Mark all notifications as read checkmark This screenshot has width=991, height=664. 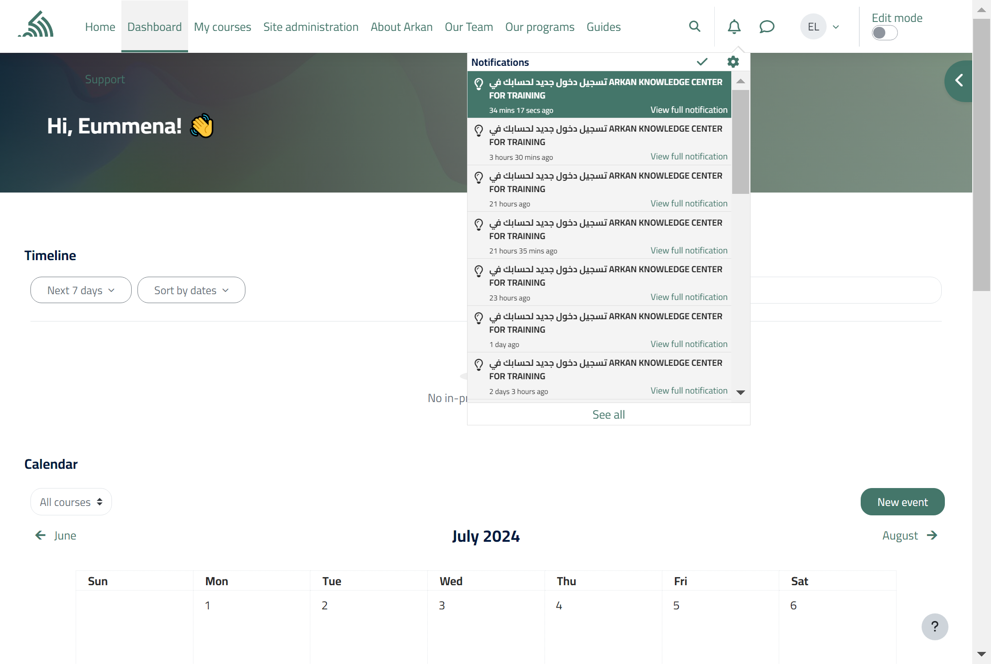coord(702,62)
